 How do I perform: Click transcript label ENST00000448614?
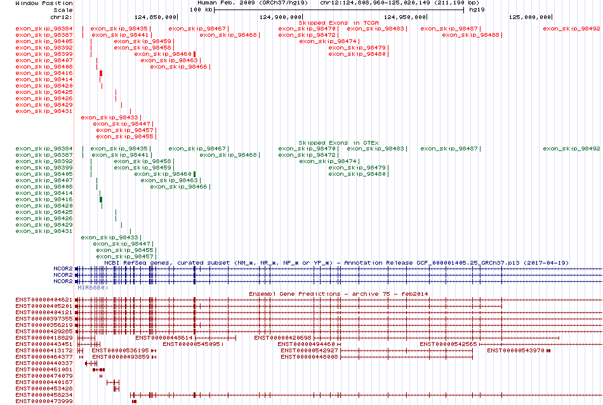(164, 338)
